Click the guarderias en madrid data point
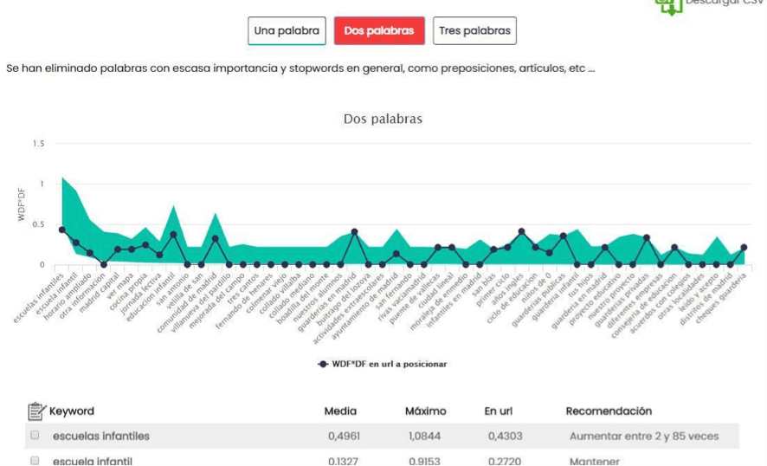This screenshot has height=466, width=767. 355,232
